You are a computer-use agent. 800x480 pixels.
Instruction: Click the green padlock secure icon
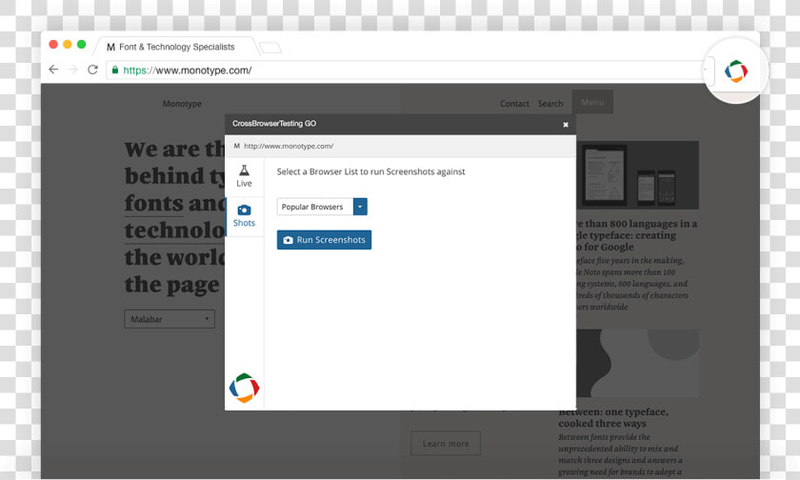[115, 70]
